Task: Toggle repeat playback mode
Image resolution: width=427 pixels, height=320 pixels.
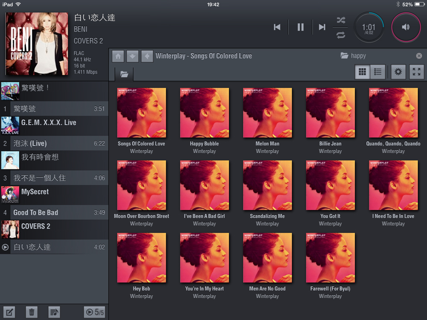Action: point(341,35)
